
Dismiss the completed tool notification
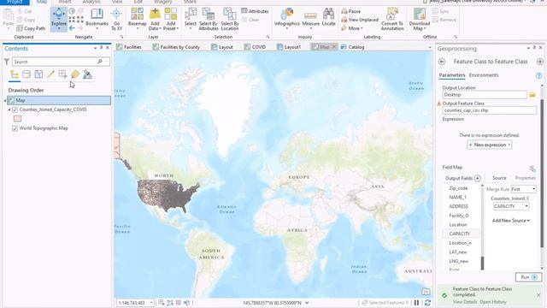point(538,295)
